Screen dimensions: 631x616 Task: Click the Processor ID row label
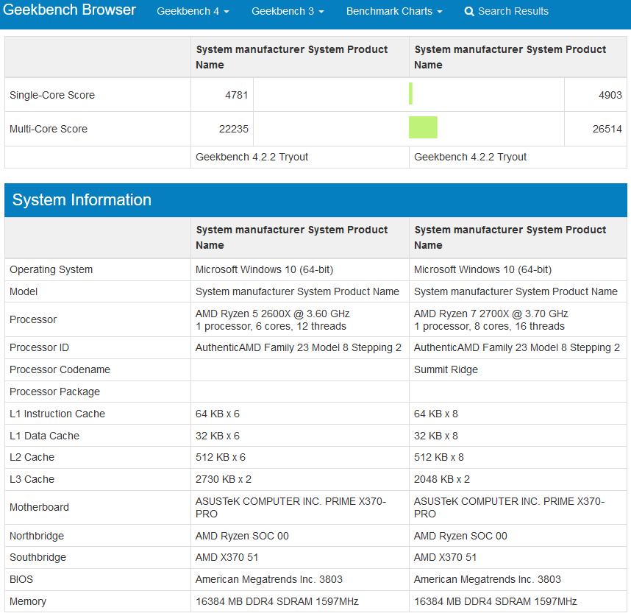[39, 347]
